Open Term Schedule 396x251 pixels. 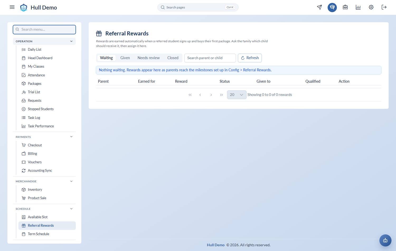[47, 234]
